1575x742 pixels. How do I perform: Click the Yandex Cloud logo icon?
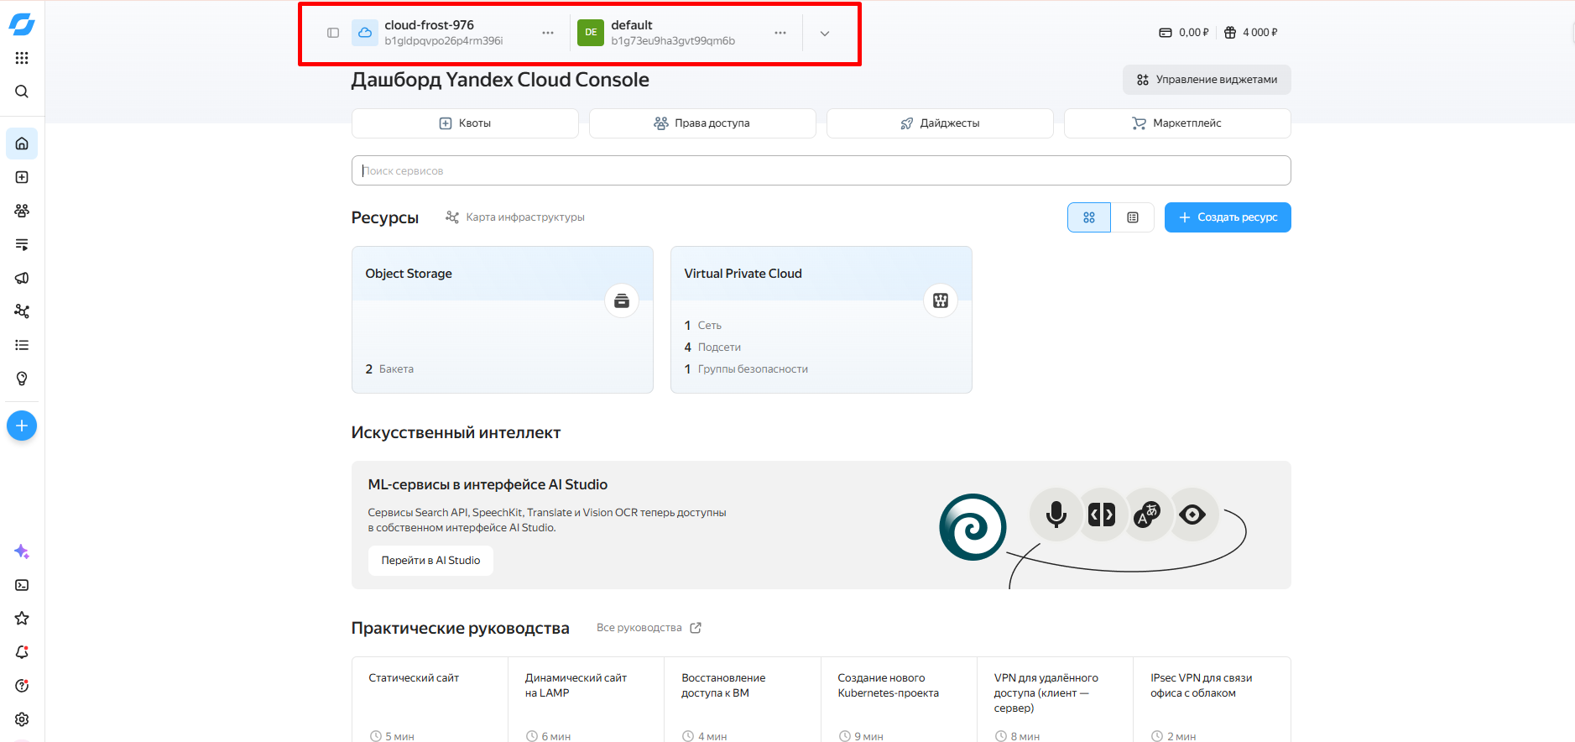22,24
